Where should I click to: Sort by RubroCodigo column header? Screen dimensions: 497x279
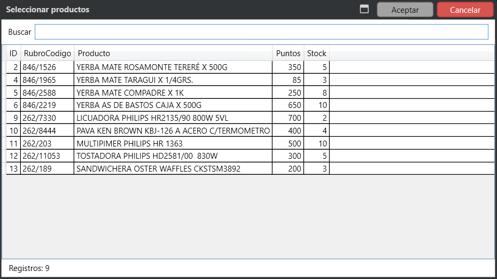coord(47,53)
